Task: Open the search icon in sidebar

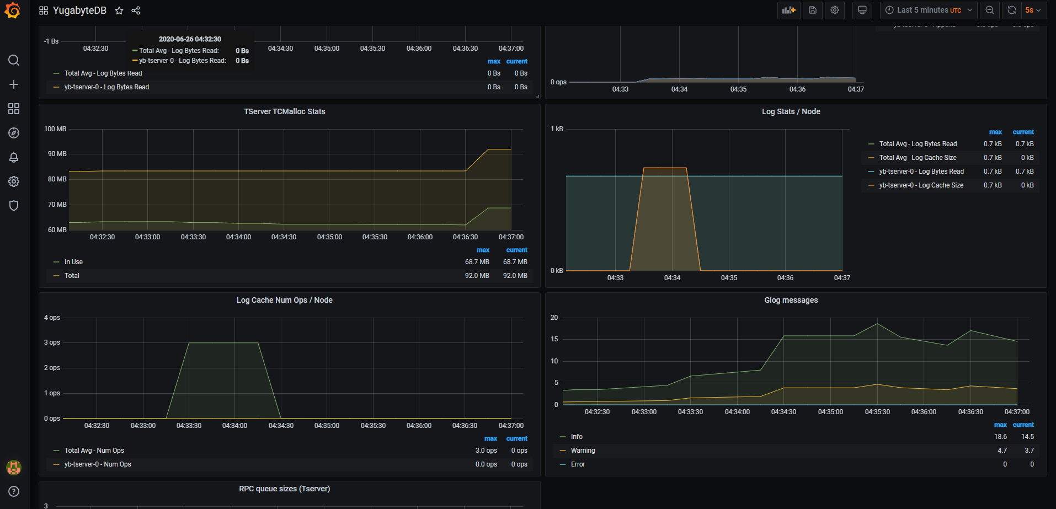Action: point(14,60)
